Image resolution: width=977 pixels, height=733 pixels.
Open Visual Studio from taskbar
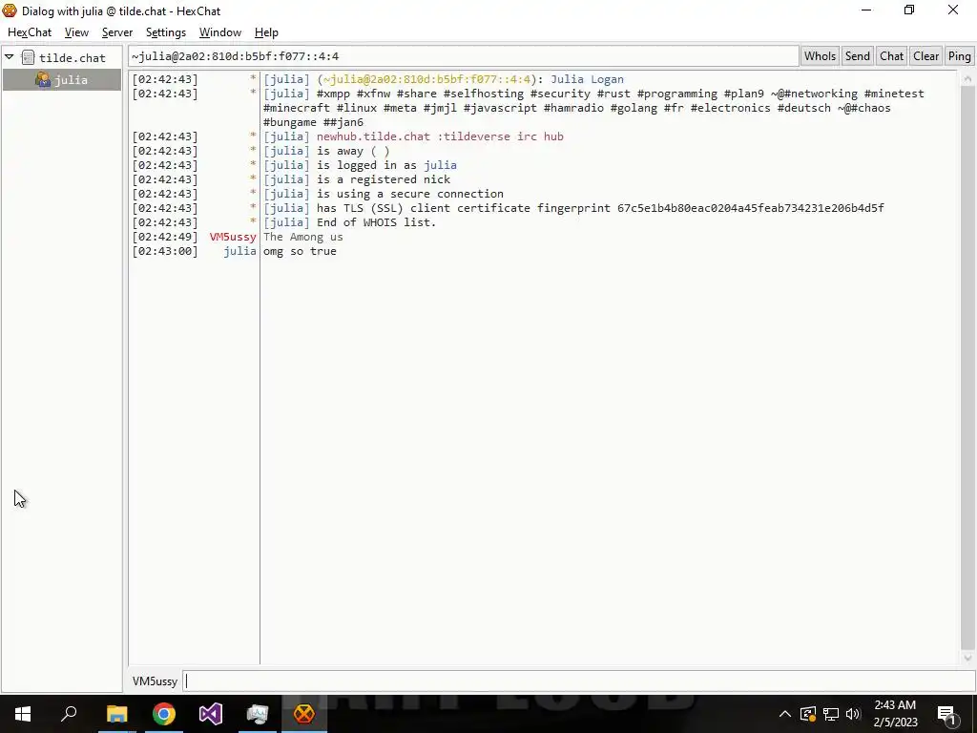tap(211, 714)
